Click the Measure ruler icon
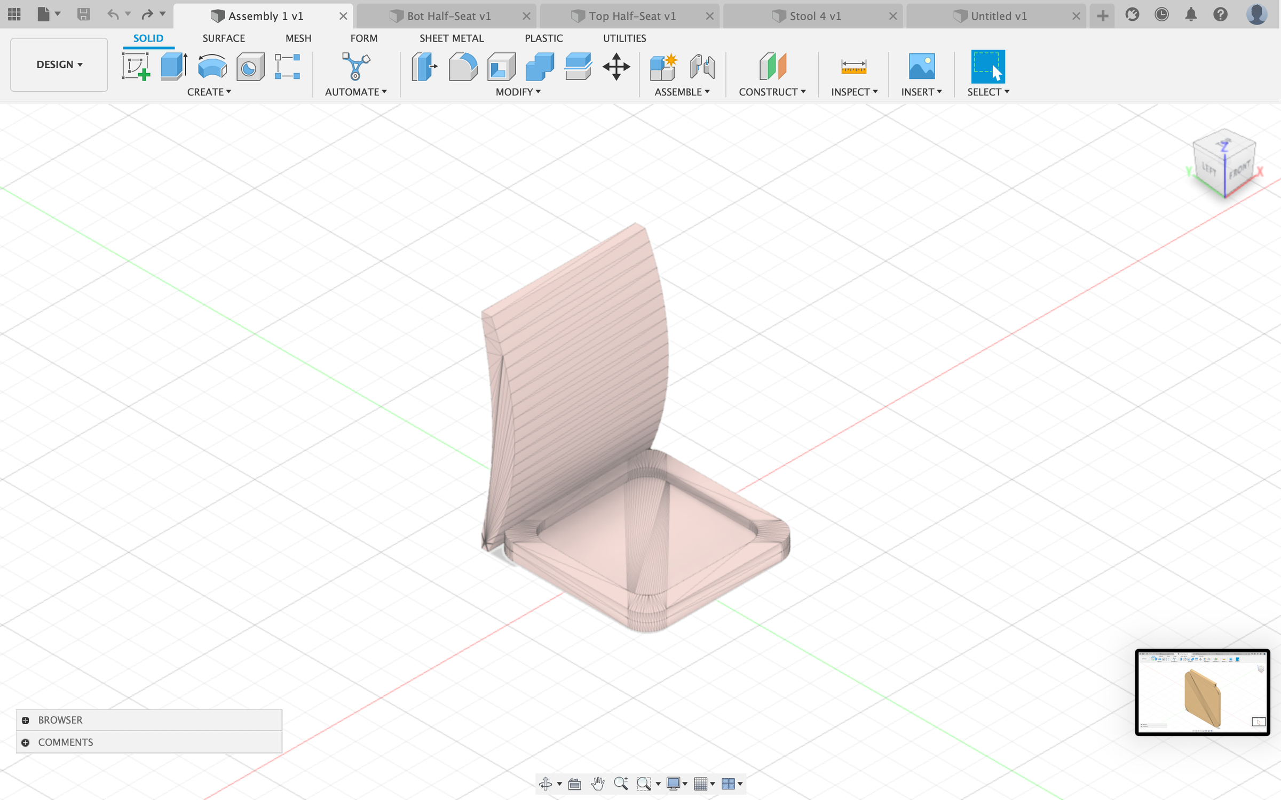1281x800 pixels. pos(853,67)
